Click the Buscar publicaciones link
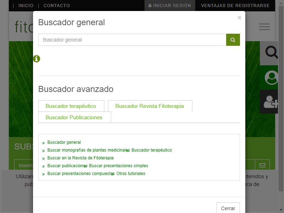This screenshot has width=284, height=213. (x=67, y=166)
